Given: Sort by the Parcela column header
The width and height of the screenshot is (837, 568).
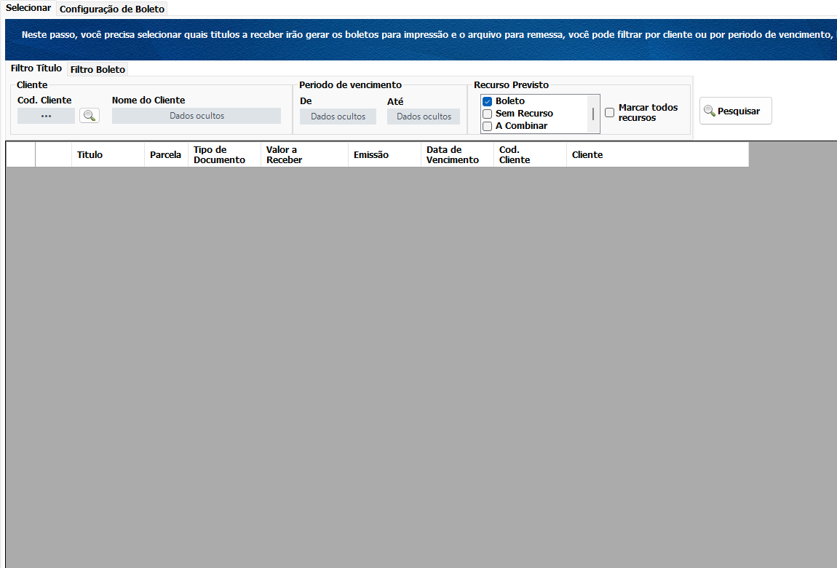Looking at the screenshot, I should point(166,155).
